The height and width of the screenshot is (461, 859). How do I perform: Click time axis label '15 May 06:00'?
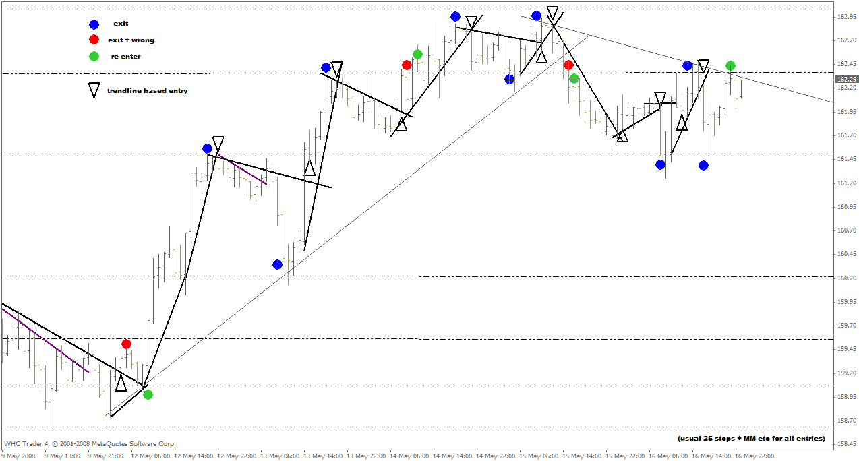(x=539, y=456)
